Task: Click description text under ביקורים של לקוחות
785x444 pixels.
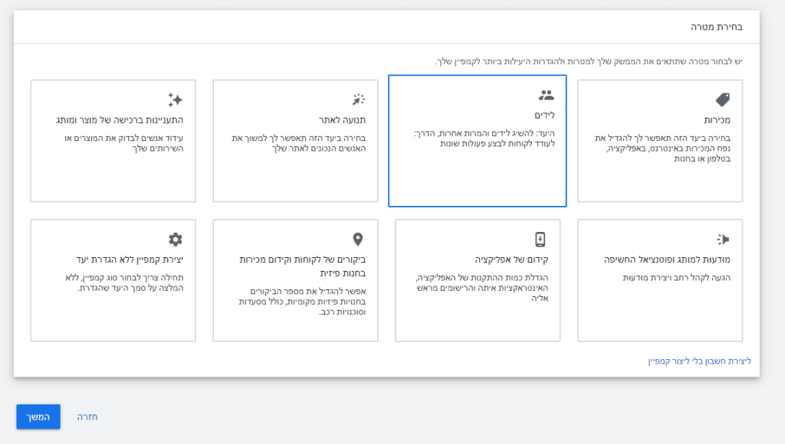Action: (302, 302)
